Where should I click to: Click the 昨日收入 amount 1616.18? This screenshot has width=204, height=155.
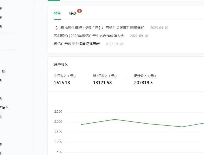click(x=62, y=82)
